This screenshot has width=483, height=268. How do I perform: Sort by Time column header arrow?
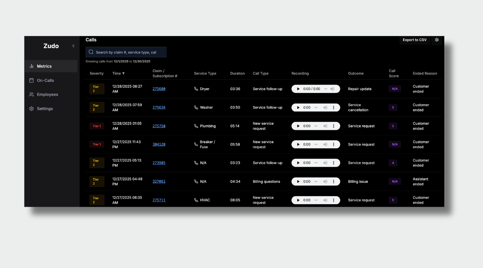(x=123, y=74)
